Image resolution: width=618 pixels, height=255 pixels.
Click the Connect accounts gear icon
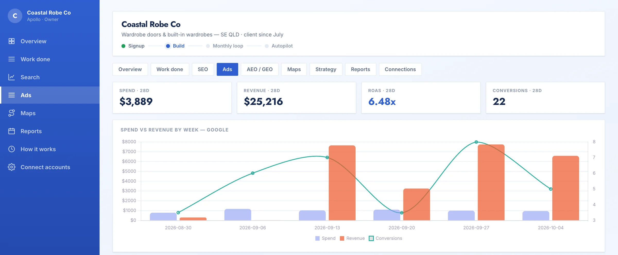(x=12, y=167)
